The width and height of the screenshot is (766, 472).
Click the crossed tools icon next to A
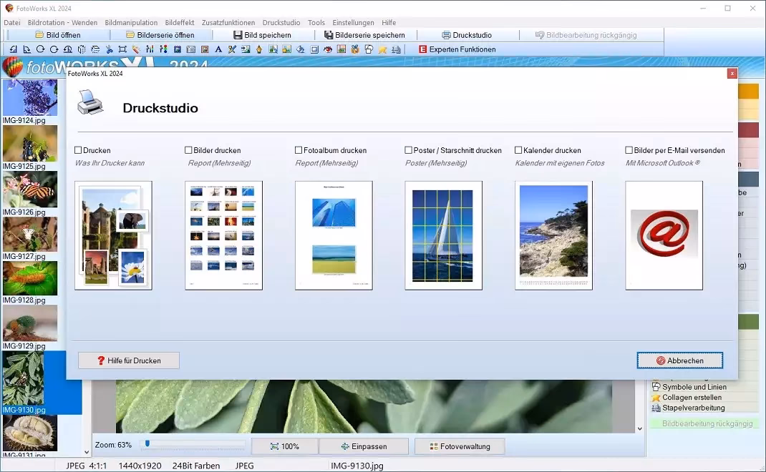coord(232,49)
